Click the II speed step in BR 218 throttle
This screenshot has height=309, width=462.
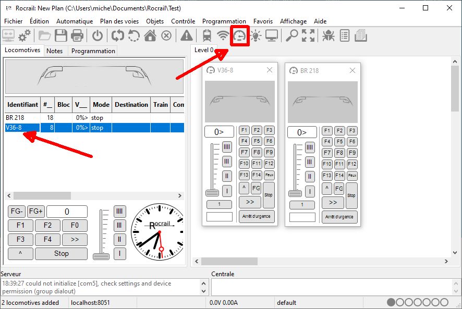click(310, 177)
